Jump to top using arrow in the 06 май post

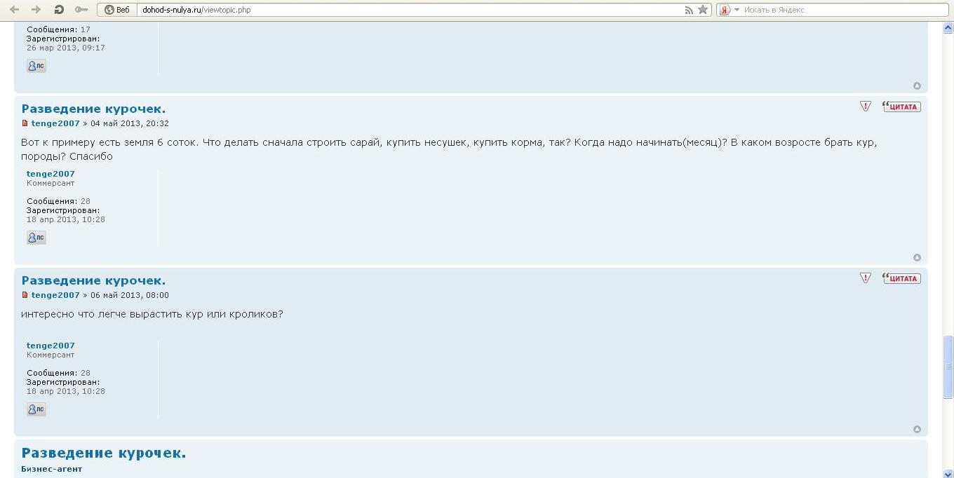click(x=917, y=430)
